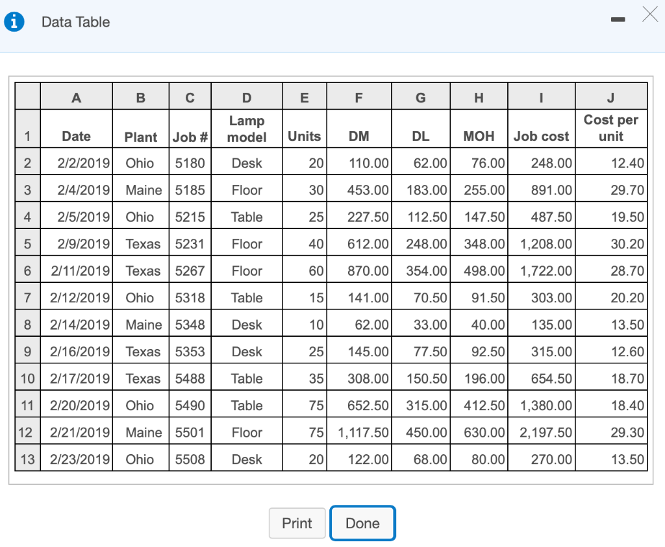The image size is (665, 547).
Task: Select date cell 2/11/2019
Action: pos(77,269)
